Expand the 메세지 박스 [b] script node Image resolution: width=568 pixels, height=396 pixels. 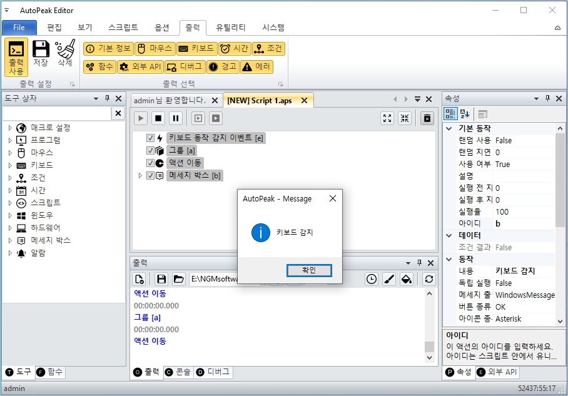coord(140,176)
